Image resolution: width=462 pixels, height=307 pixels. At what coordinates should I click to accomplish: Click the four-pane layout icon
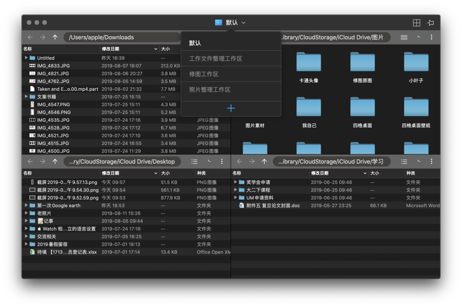[x=417, y=23]
